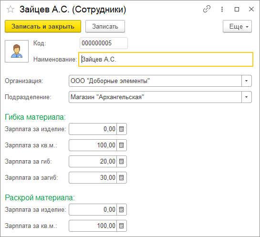Click the employee avatar picture
The image size is (260, 237).
(17, 51)
